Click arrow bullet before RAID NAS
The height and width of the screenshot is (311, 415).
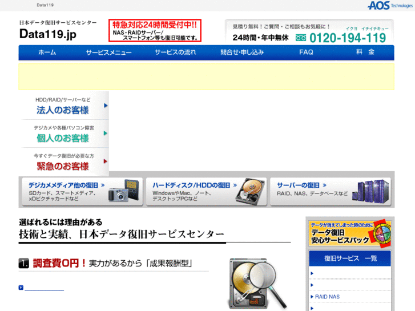[312, 297]
